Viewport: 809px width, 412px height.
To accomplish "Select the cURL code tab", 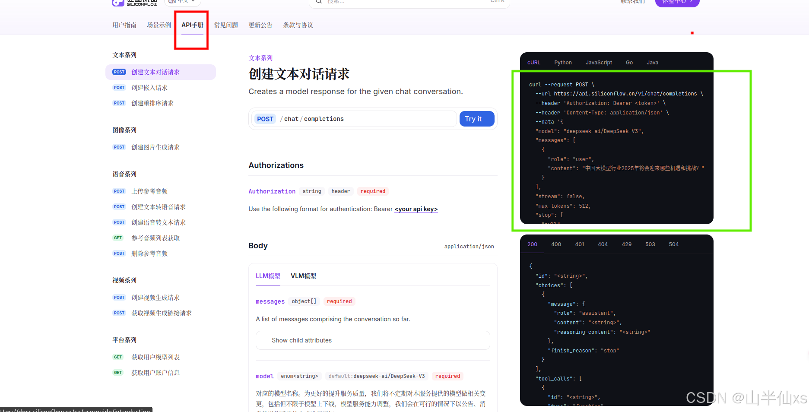I will click(534, 63).
